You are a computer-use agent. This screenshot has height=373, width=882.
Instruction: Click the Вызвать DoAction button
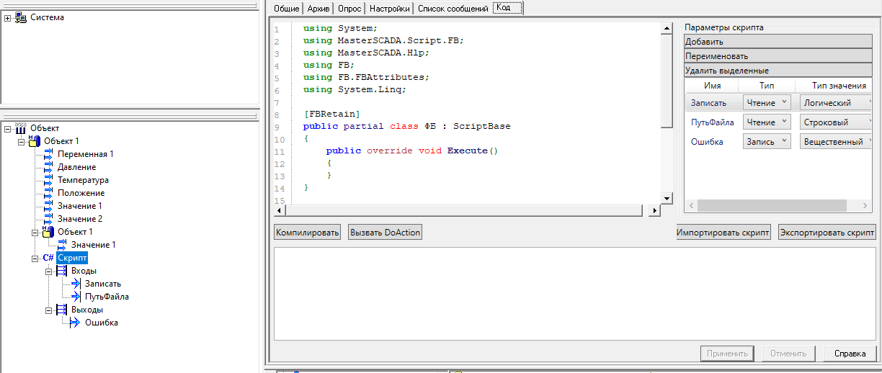[385, 233]
